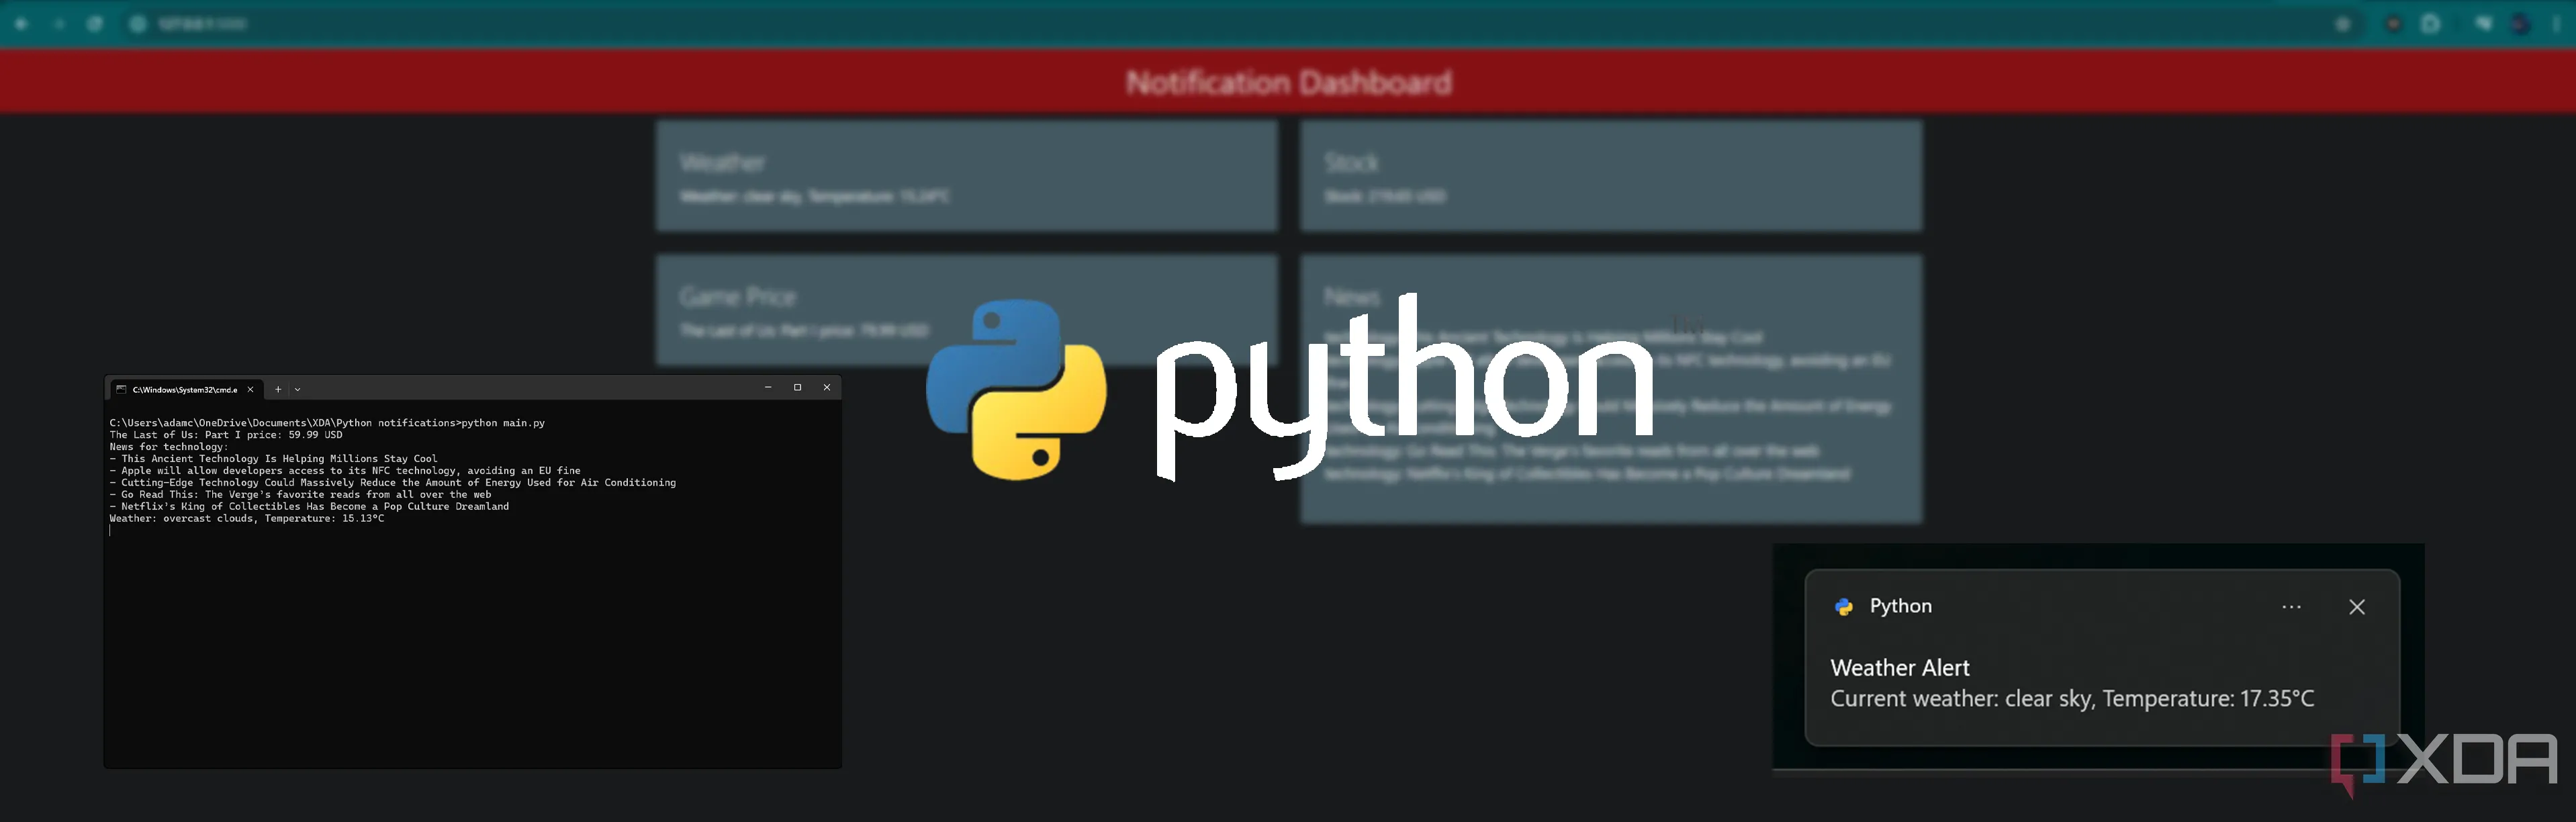
Task: Click the 'Cutting-Edge Technology Could Massively Reduce' line
Action: 392,483
